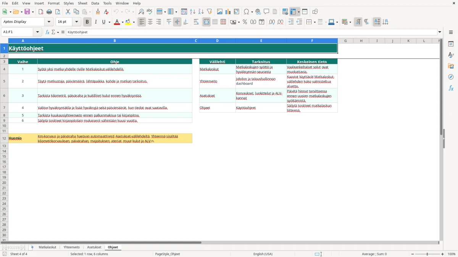Apply the AutoFilter funnel icon
The height and width of the screenshot is (257, 458).
pyautogui.click(x=210, y=12)
